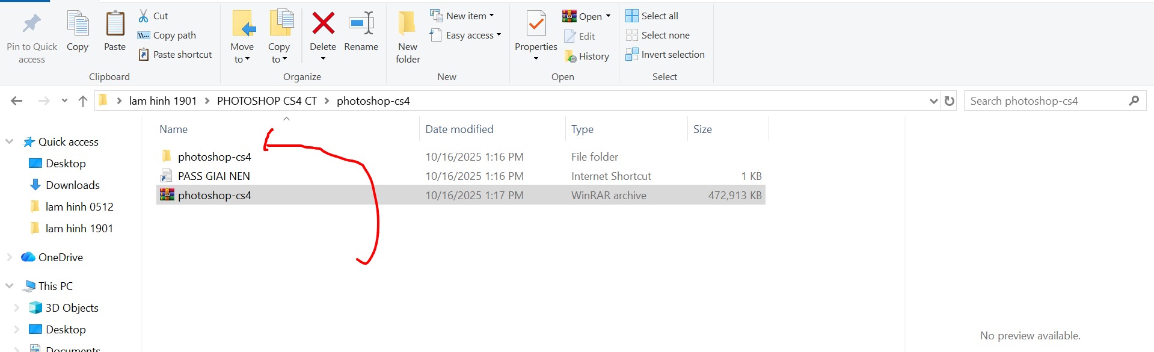1154x352 pixels.
Task: Click the Rename icon in ribbon
Action: [361, 24]
